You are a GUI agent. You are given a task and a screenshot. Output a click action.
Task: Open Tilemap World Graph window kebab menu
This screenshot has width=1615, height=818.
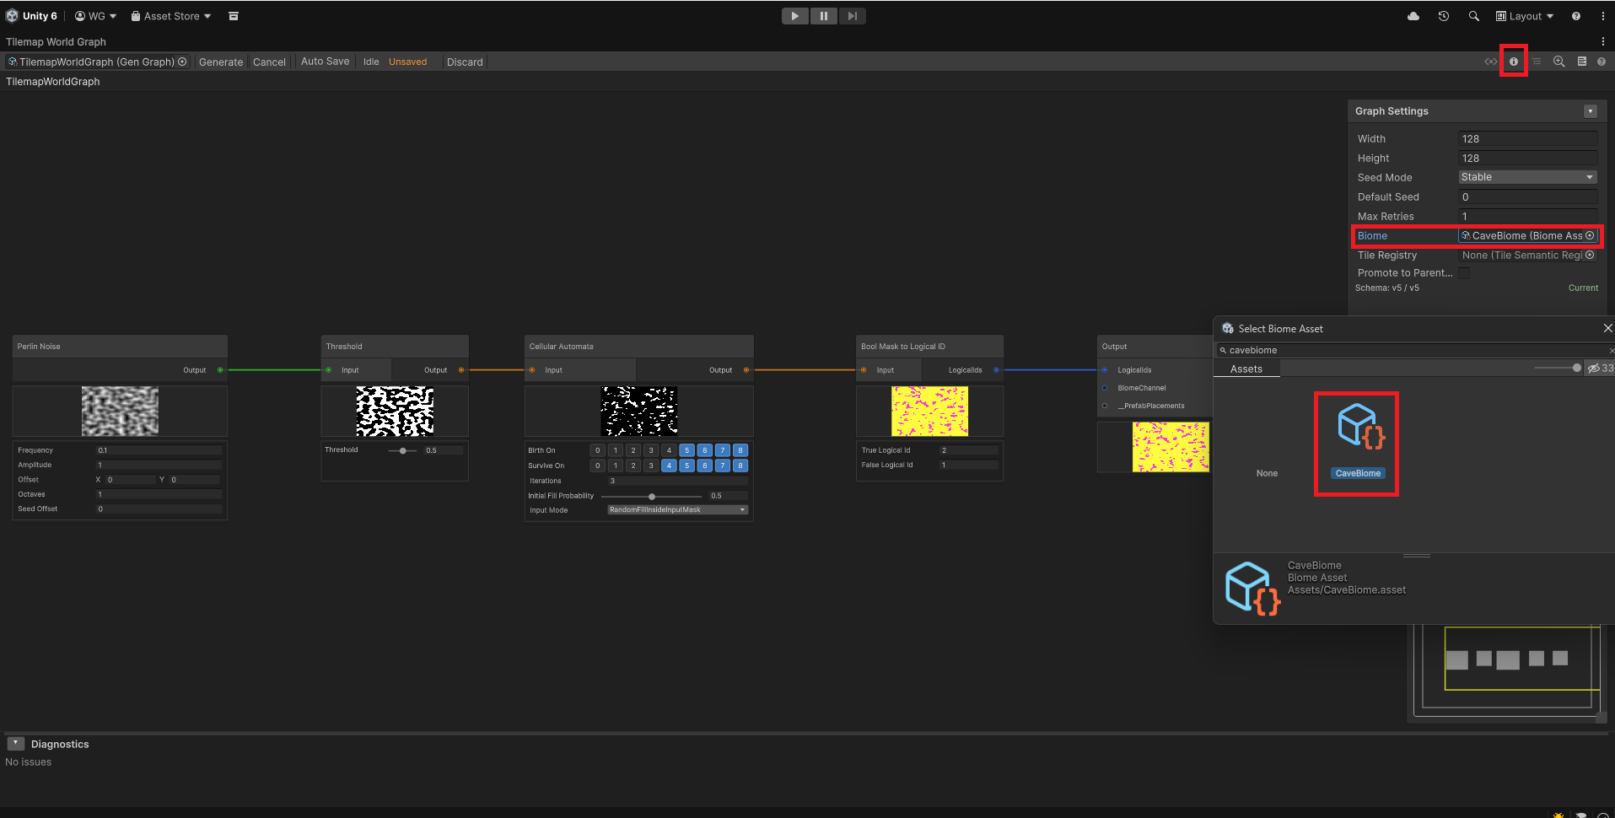point(1603,41)
